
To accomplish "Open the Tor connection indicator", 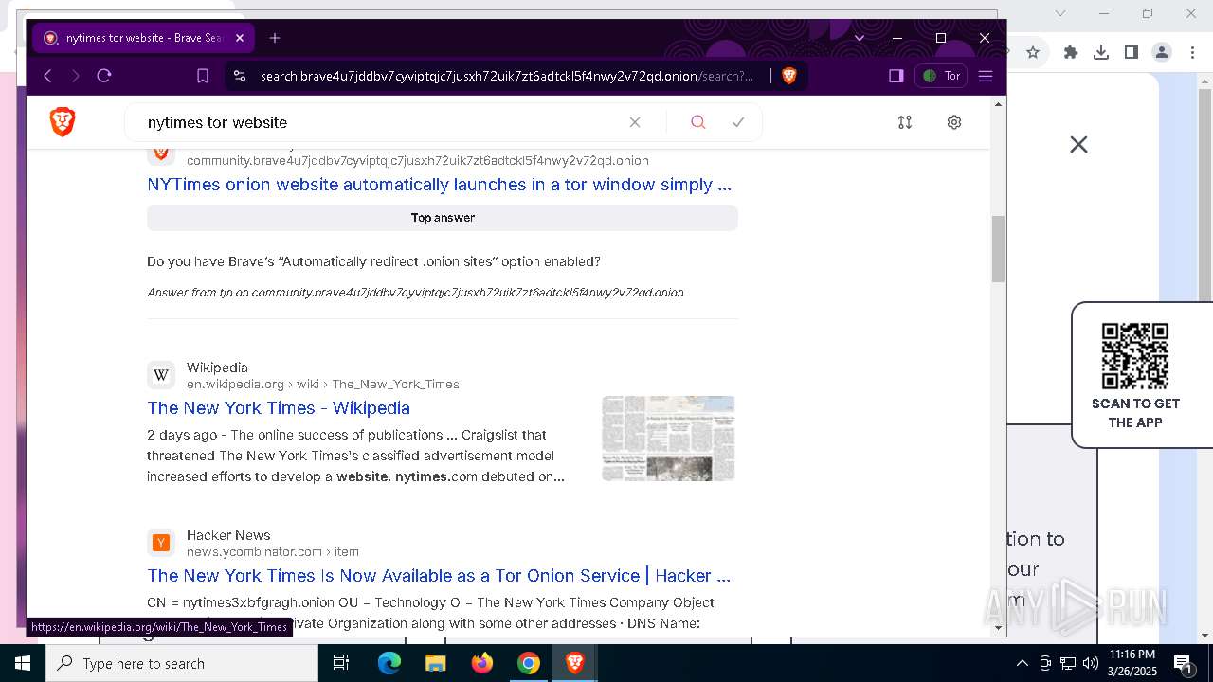I will (941, 76).
